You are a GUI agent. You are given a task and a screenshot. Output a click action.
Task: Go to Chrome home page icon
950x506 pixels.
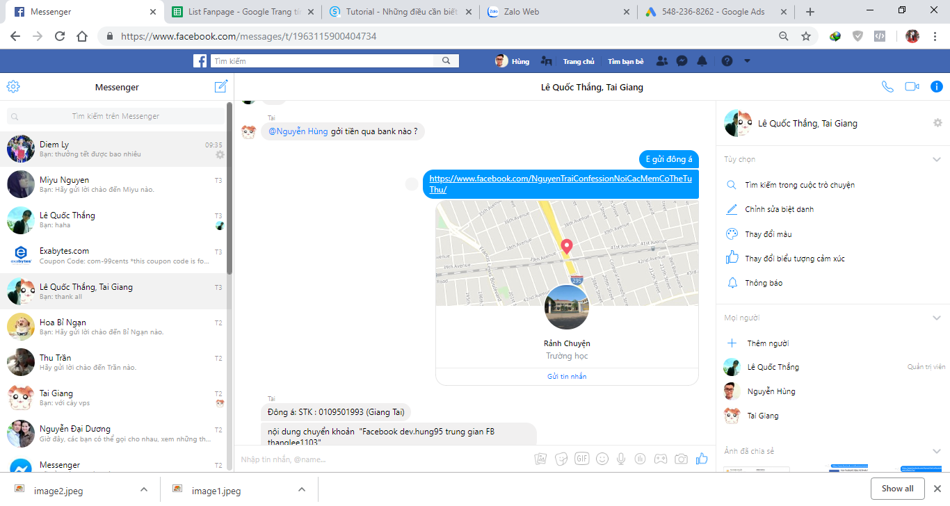click(82, 36)
